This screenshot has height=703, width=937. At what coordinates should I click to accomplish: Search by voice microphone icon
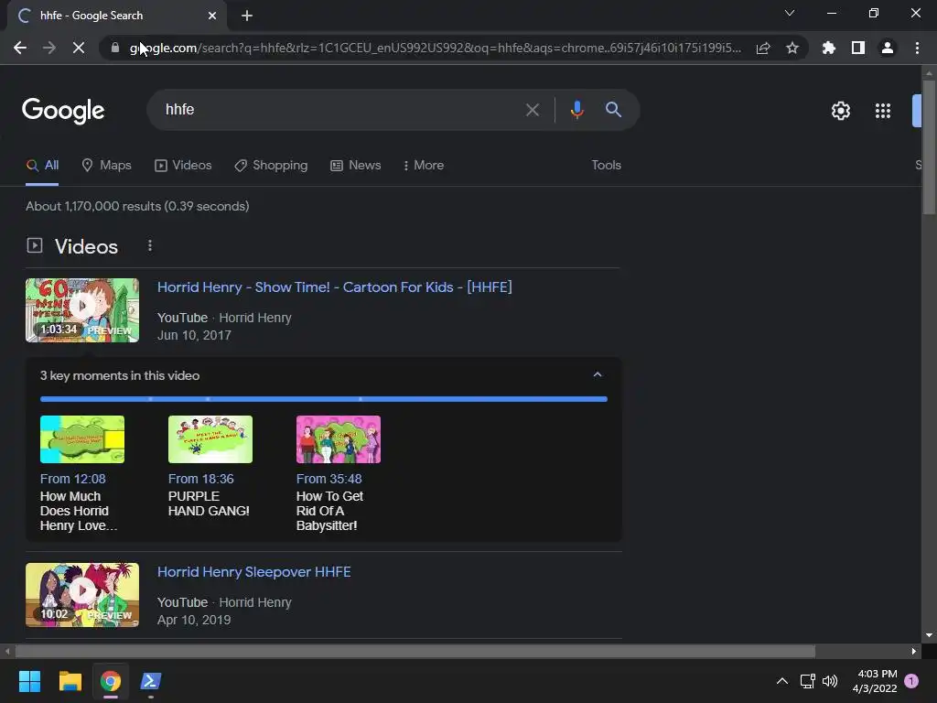576,110
